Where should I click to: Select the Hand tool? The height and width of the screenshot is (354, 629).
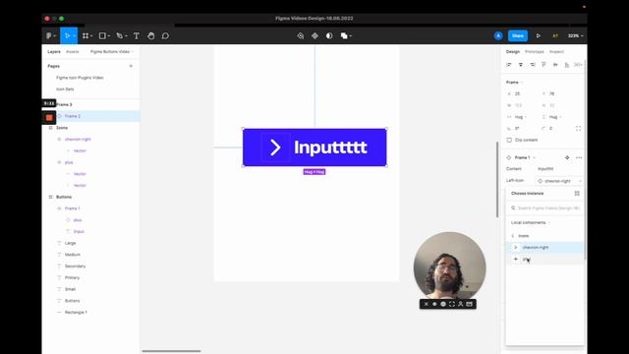(150, 35)
